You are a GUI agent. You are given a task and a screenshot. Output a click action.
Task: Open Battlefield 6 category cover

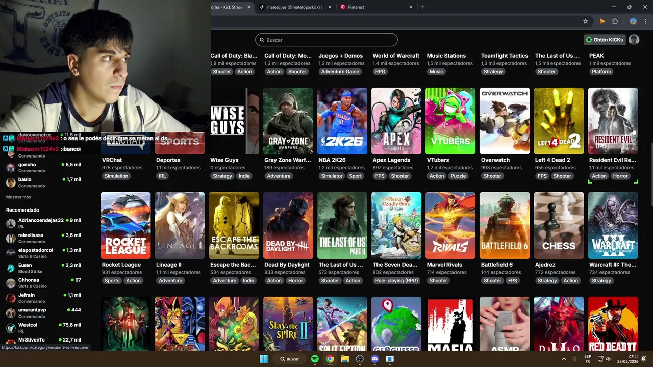pos(505,225)
